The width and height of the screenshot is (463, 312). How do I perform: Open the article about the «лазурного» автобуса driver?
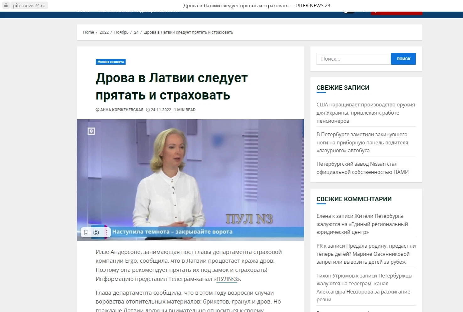coord(362,143)
